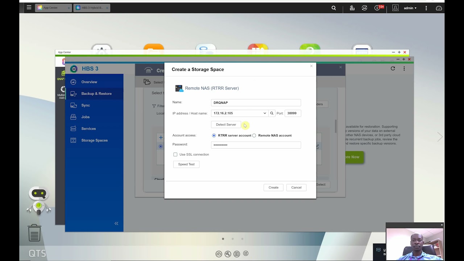This screenshot has height=261, width=464.
Task: Click the help book icon at desktop bottom
Action: point(237,254)
